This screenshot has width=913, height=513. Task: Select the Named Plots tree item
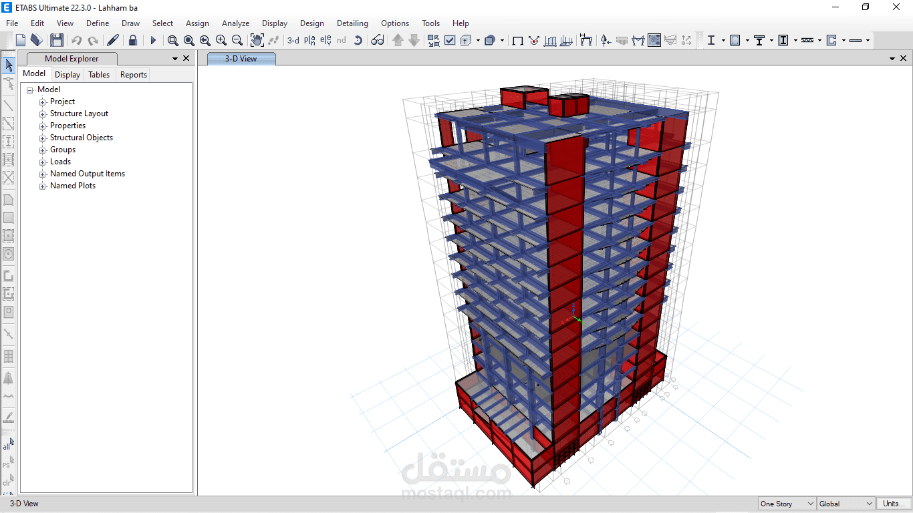(73, 186)
